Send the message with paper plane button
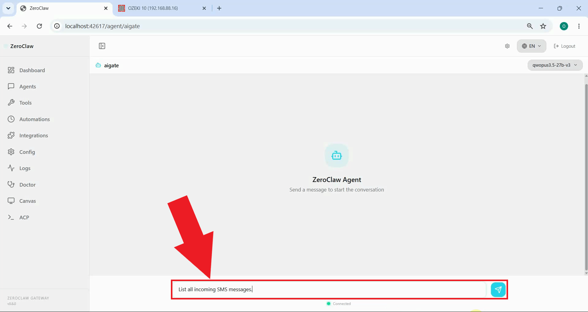This screenshot has width=588, height=312. pos(498,289)
